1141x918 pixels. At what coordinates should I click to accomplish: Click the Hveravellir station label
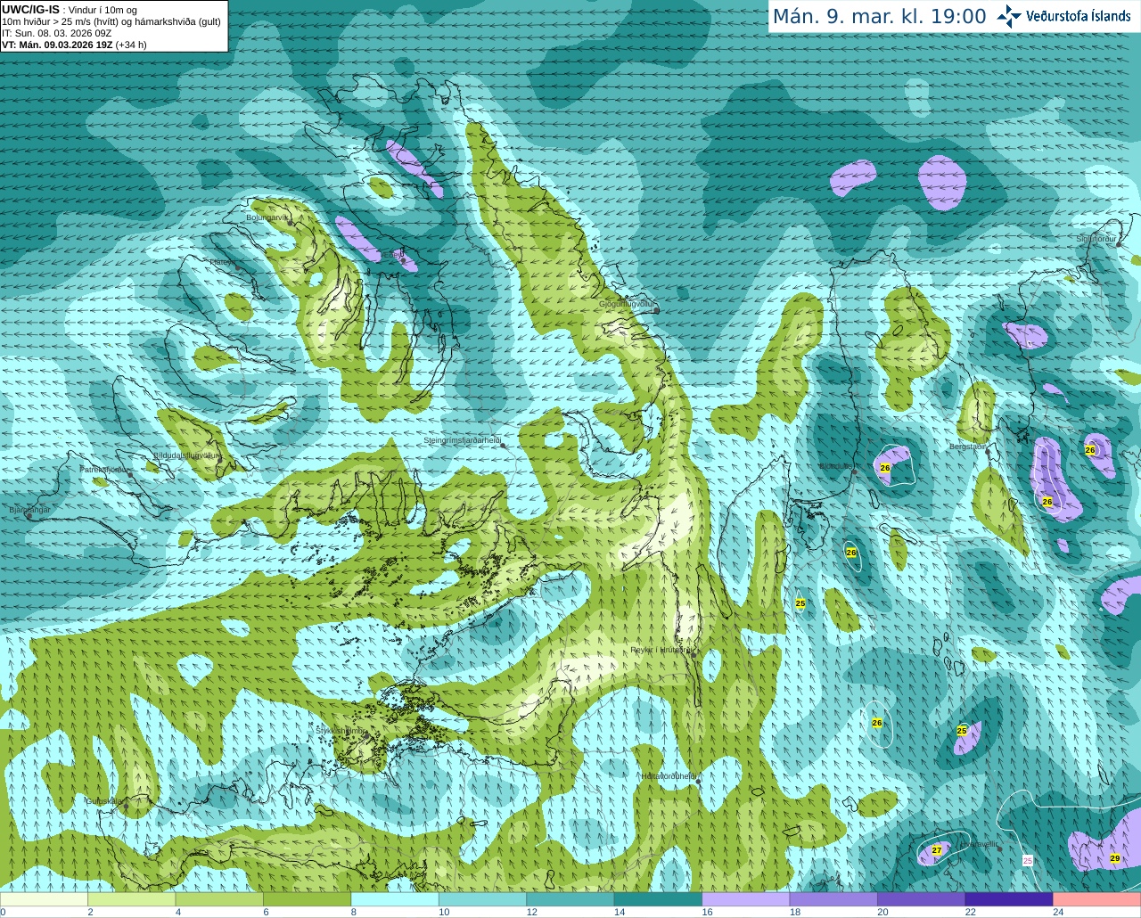[980, 843]
